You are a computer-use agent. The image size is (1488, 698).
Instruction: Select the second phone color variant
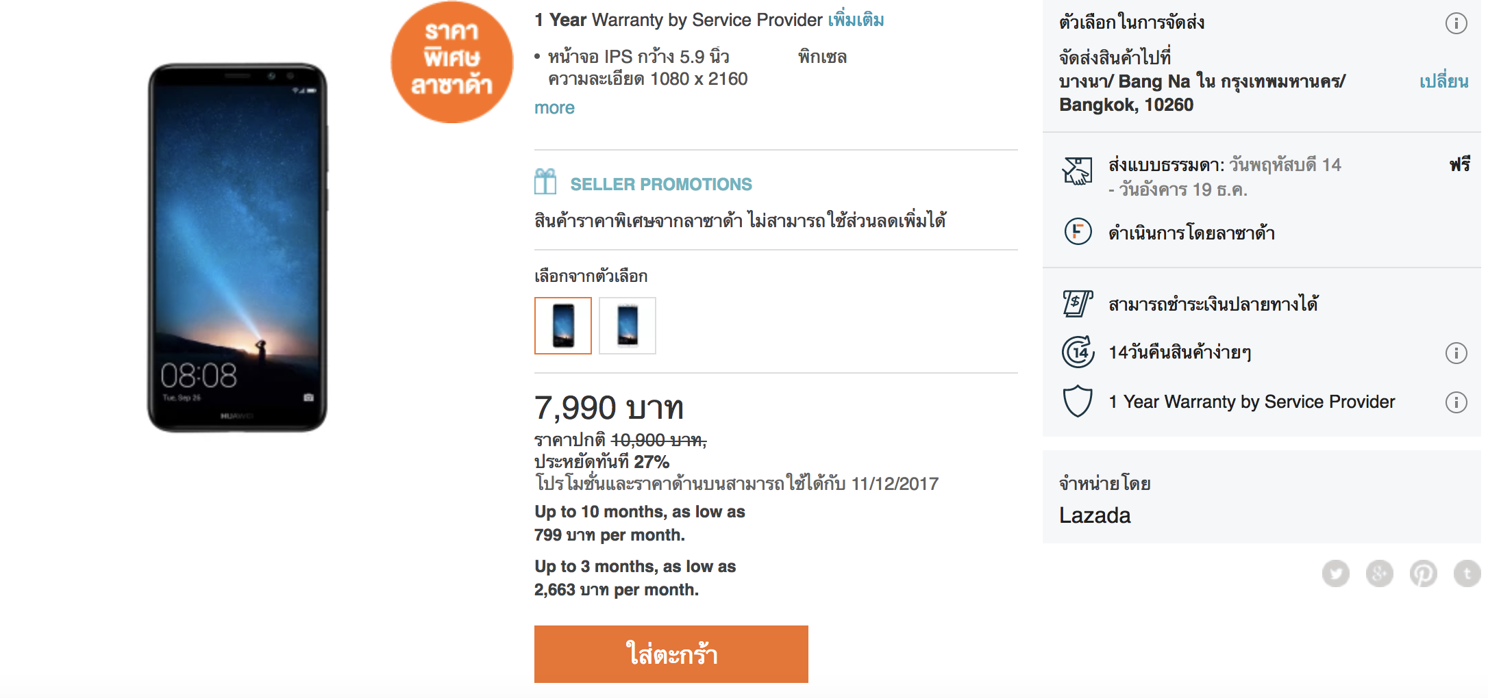(628, 326)
